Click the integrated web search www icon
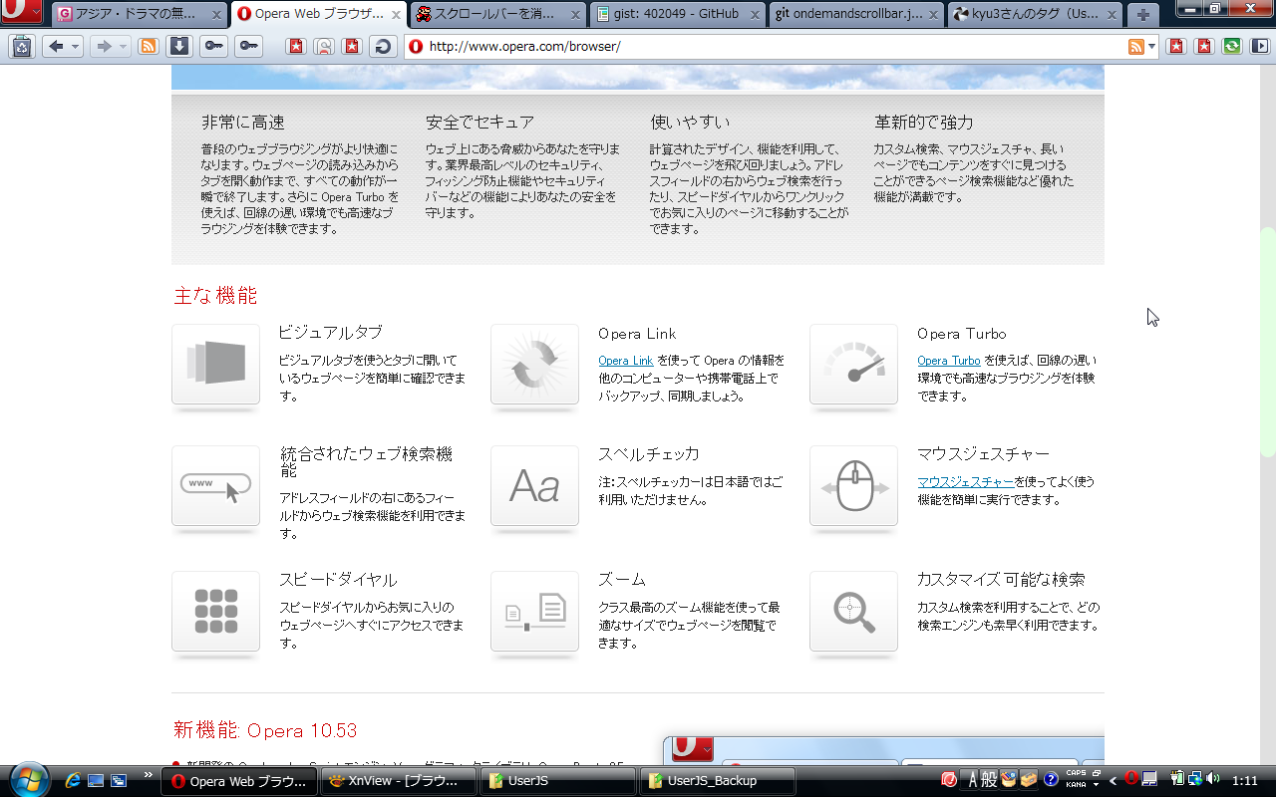This screenshot has height=797, width=1276. [x=215, y=486]
